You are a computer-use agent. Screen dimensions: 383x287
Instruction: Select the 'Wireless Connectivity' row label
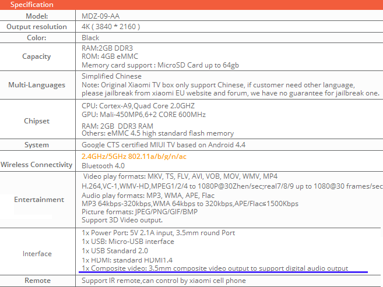pos(36,165)
